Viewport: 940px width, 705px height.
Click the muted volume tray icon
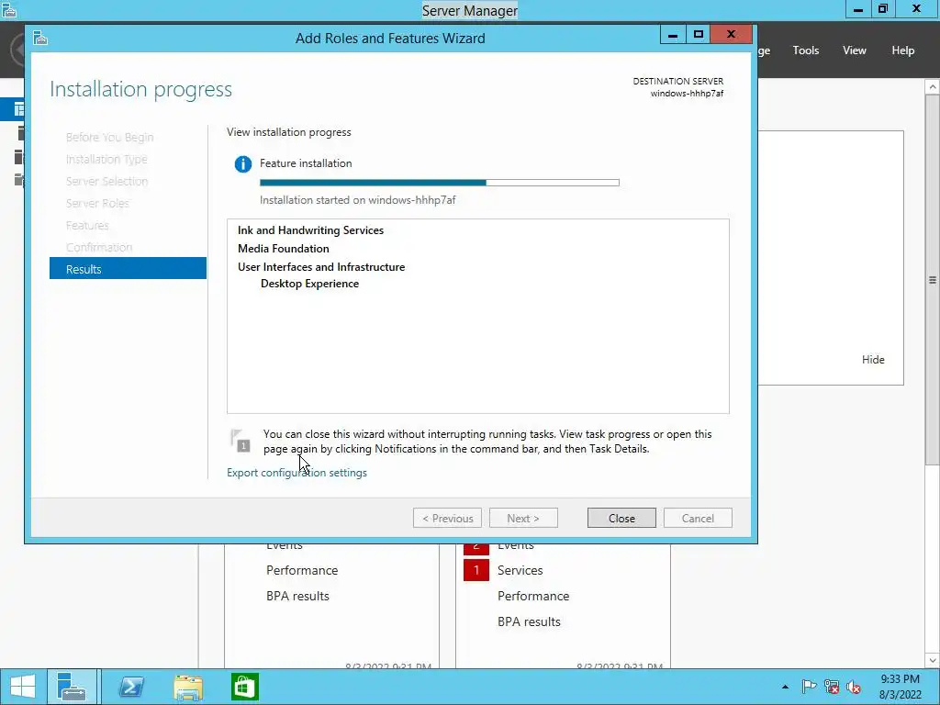(854, 687)
